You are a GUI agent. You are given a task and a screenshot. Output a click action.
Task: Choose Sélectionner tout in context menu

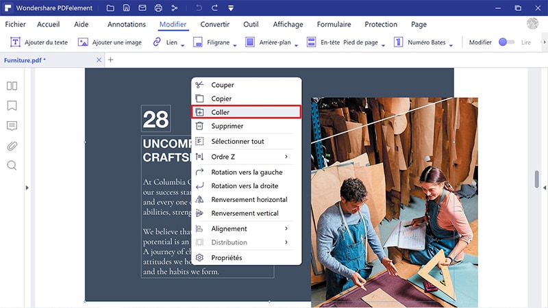coord(247,141)
